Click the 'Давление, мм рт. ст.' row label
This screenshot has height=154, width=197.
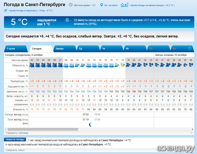(x=17, y=92)
